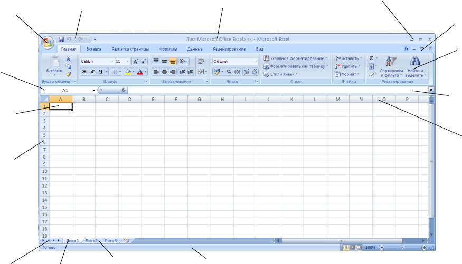Open font size 11 dropdown
The image size is (462, 264).
128,61
